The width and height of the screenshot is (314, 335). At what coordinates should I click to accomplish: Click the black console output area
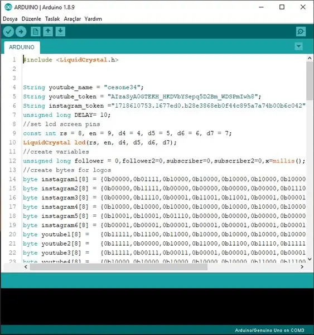157,307
